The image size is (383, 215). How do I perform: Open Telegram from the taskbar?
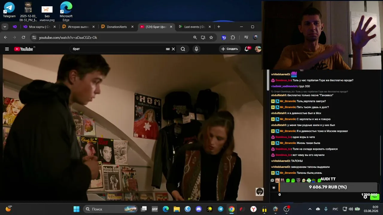pos(221,209)
